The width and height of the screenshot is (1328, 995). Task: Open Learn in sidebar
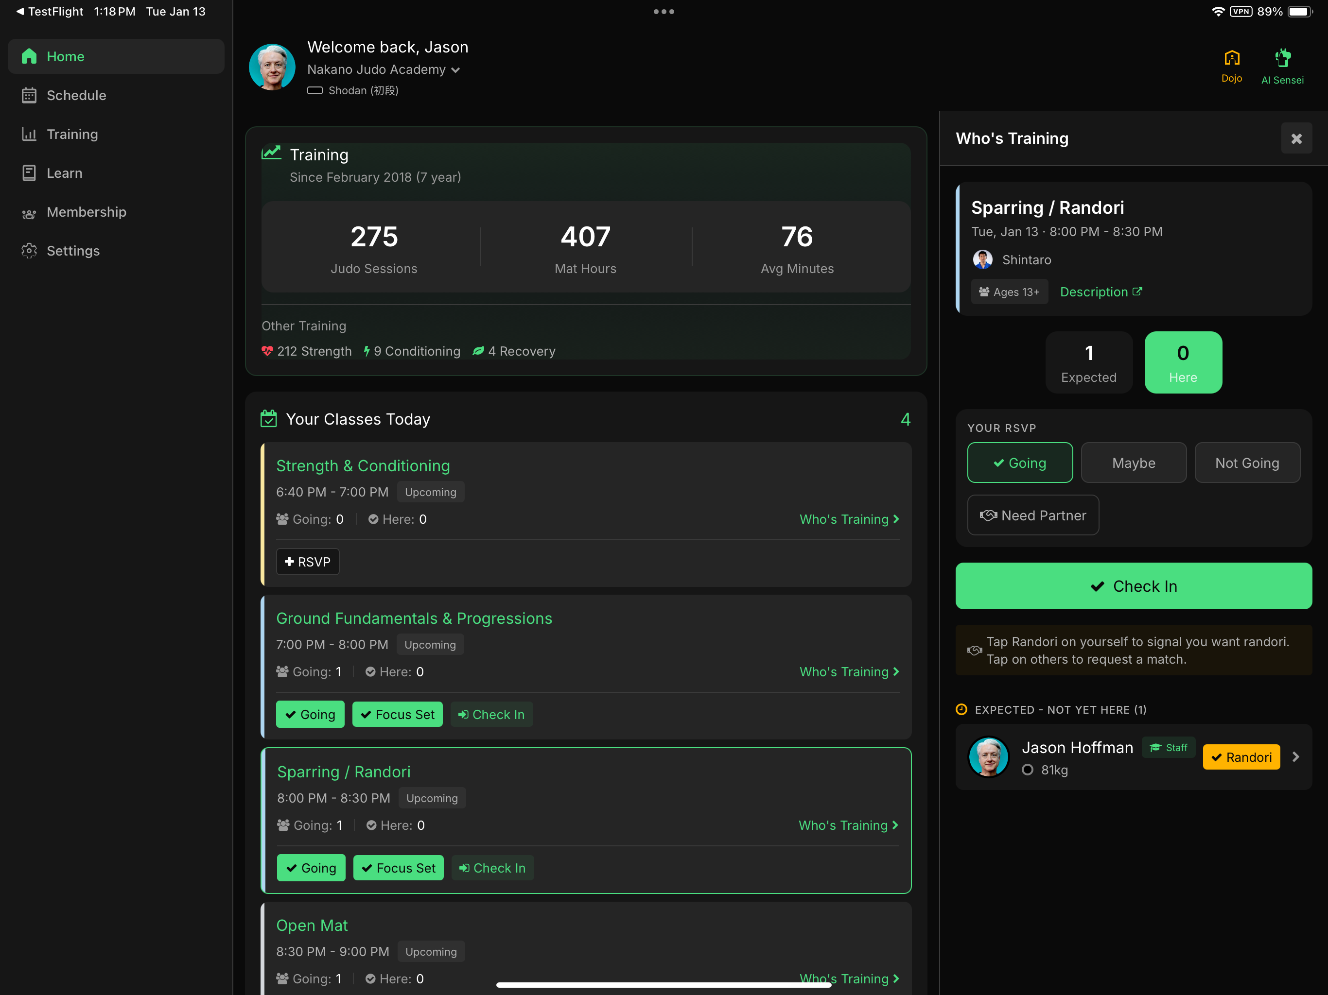[x=116, y=173]
